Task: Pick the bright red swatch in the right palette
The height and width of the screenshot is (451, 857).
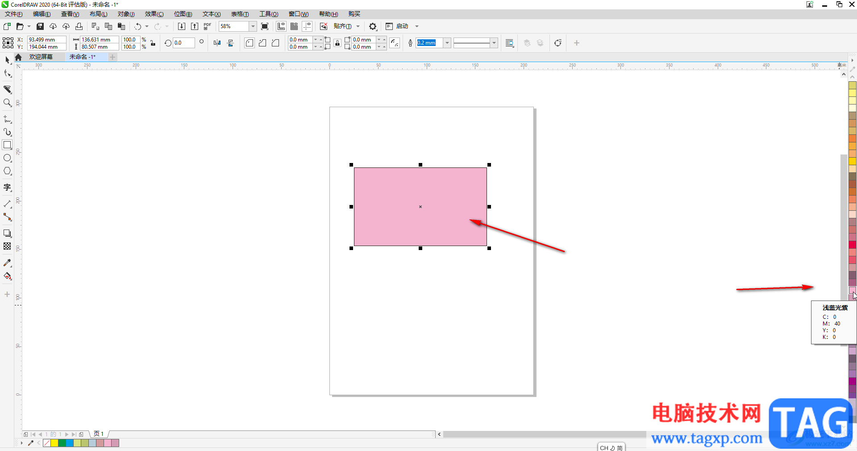Action: point(853,245)
